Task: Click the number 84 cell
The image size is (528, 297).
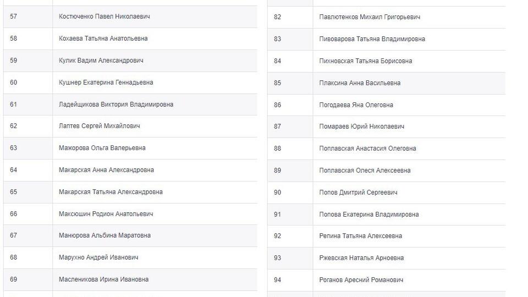Action: (290, 61)
